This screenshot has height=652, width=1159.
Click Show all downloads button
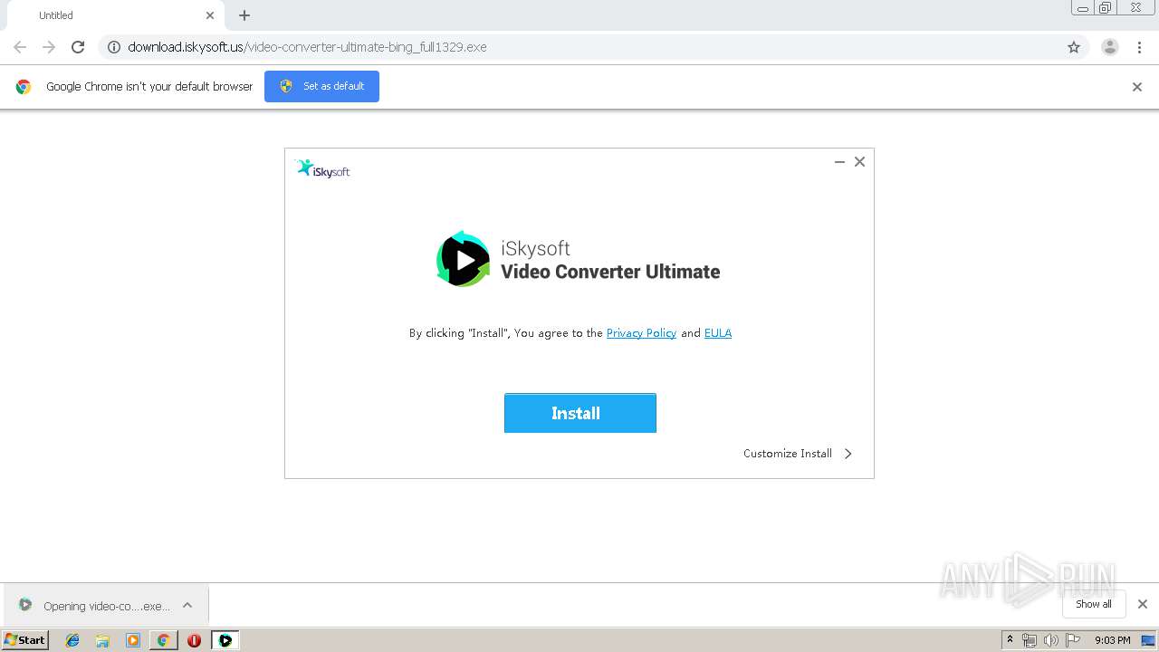tap(1094, 604)
